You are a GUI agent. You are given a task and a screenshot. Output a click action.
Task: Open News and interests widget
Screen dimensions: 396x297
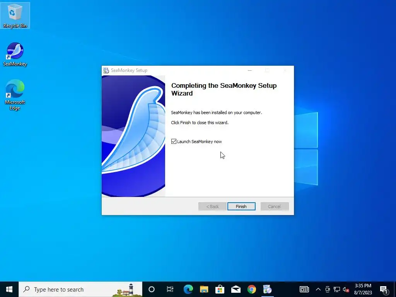point(304,289)
